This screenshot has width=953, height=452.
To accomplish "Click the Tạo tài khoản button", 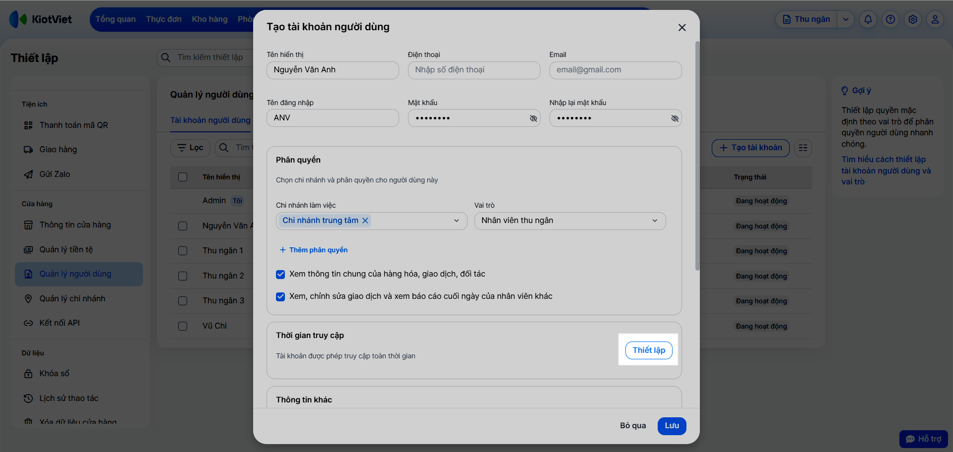I will click(750, 148).
